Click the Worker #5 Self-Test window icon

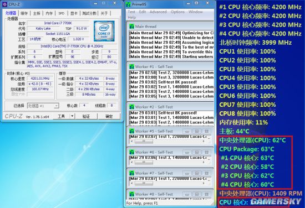(131, 131)
